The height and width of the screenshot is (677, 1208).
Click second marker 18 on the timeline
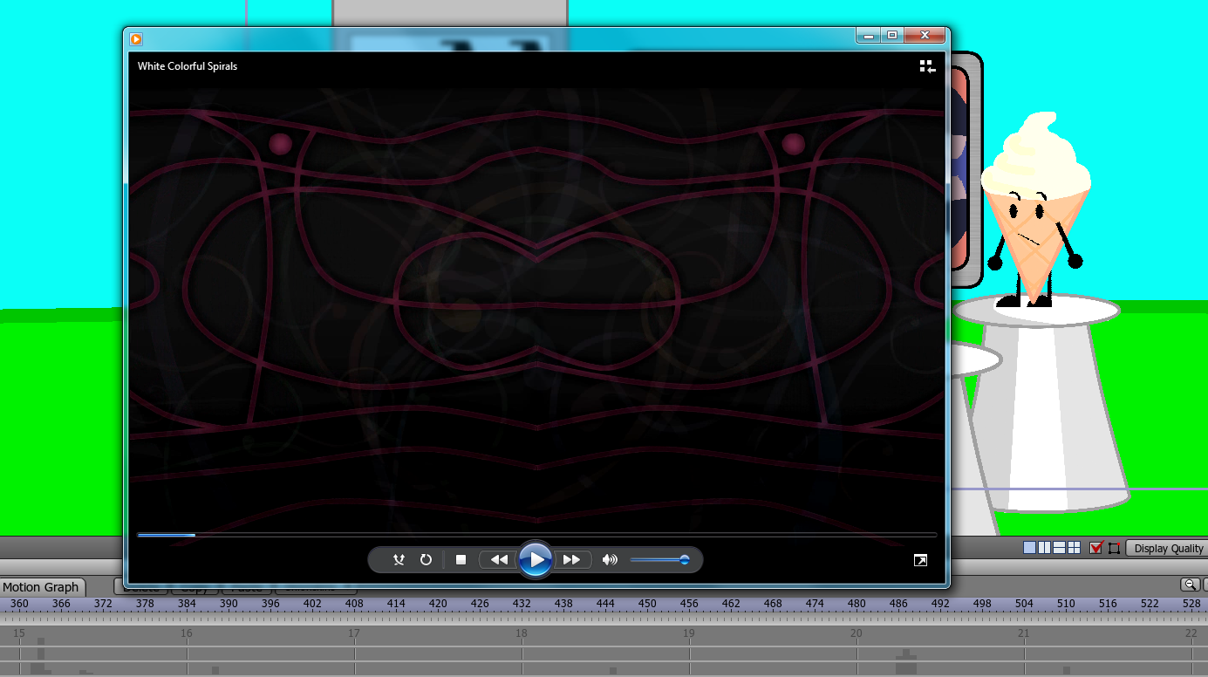click(522, 633)
